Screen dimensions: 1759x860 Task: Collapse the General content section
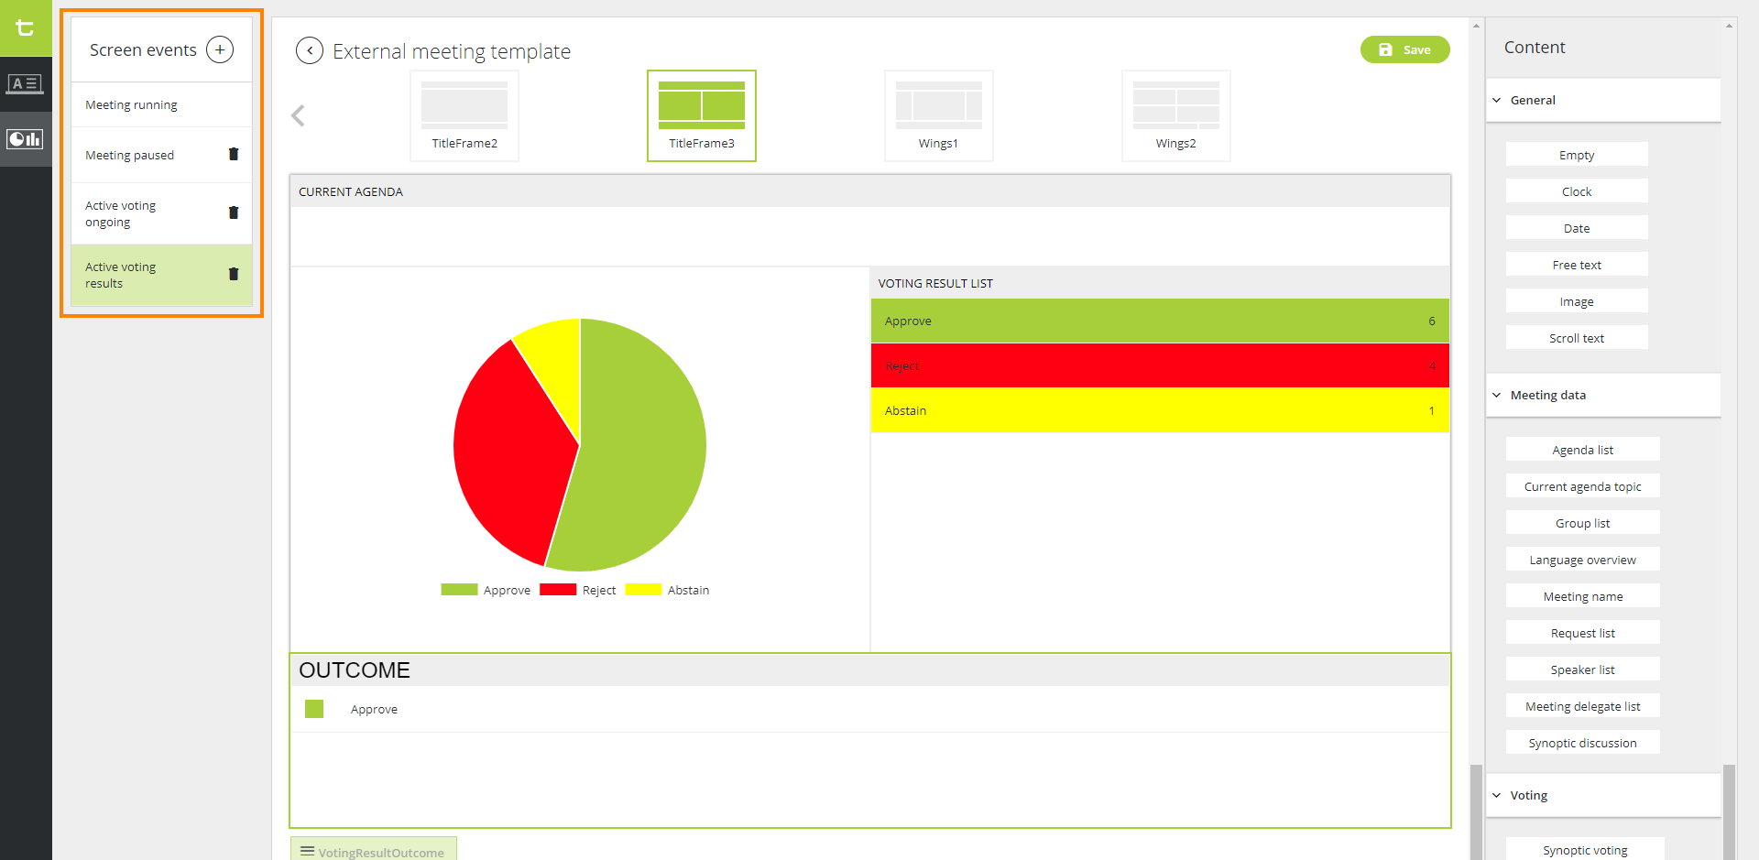(1497, 101)
